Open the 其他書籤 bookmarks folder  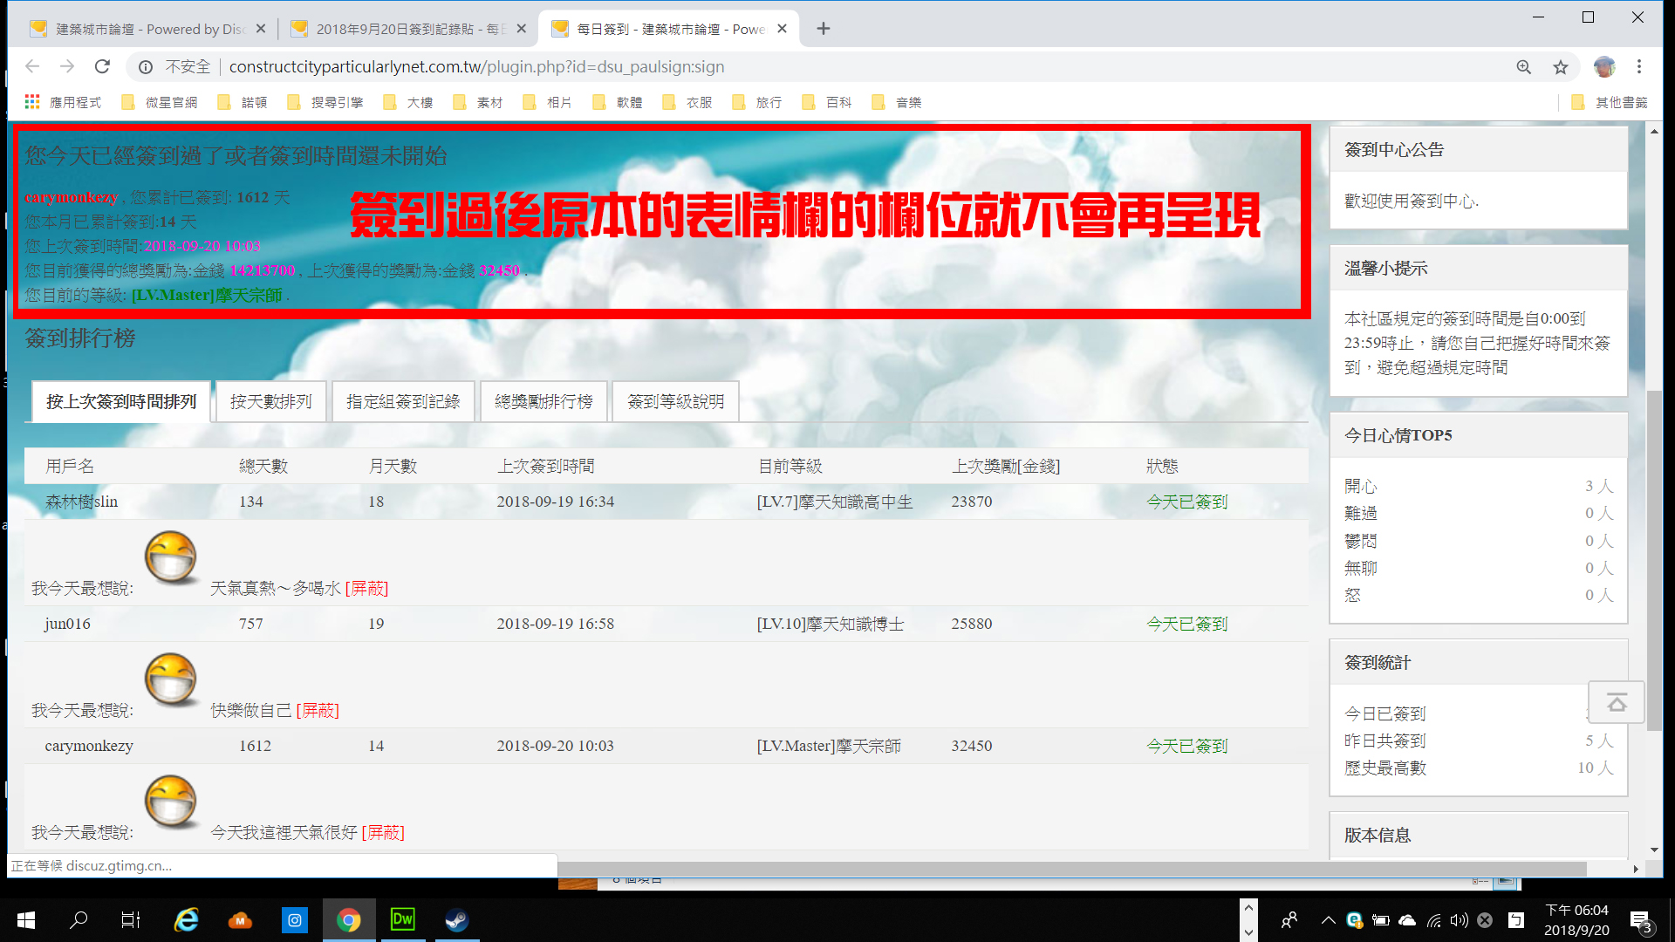(x=1610, y=103)
